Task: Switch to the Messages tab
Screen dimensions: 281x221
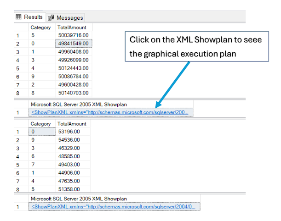Action: click(x=69, y=17)
